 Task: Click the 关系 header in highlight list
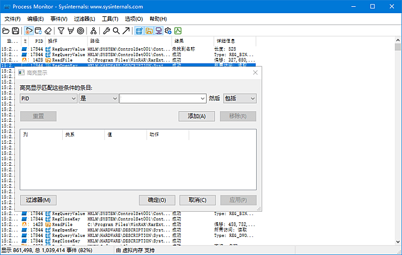(84, 134)
